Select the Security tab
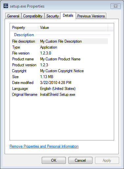 click(x=52, y=16)
